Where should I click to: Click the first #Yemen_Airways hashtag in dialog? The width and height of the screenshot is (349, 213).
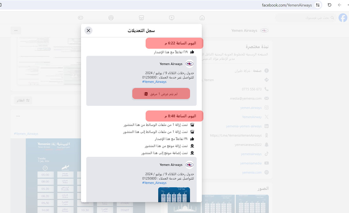pyautogui.click(x=154, y=82)
